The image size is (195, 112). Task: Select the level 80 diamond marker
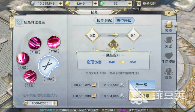tap(93, 35)
